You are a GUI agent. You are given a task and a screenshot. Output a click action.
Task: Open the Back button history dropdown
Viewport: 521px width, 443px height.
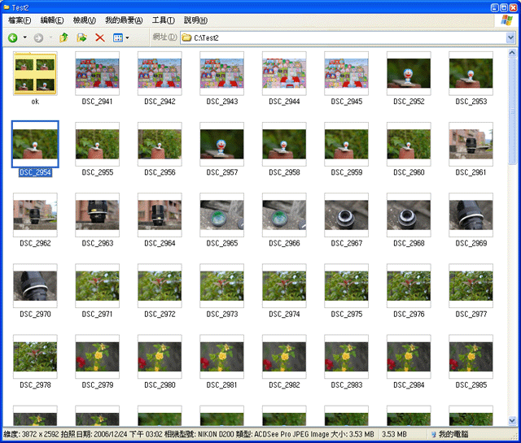(x=25, y=37)
